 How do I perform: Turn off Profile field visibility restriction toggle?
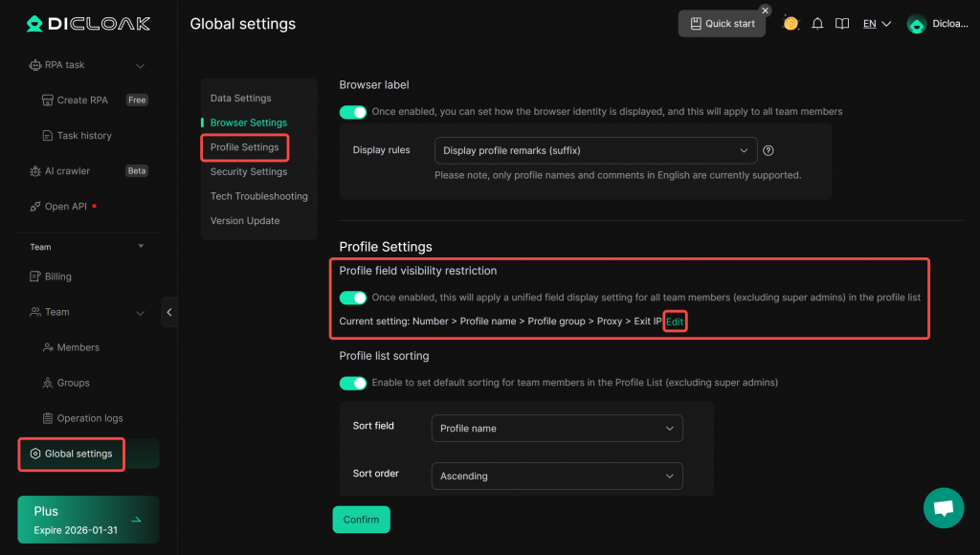click(353, 298)
